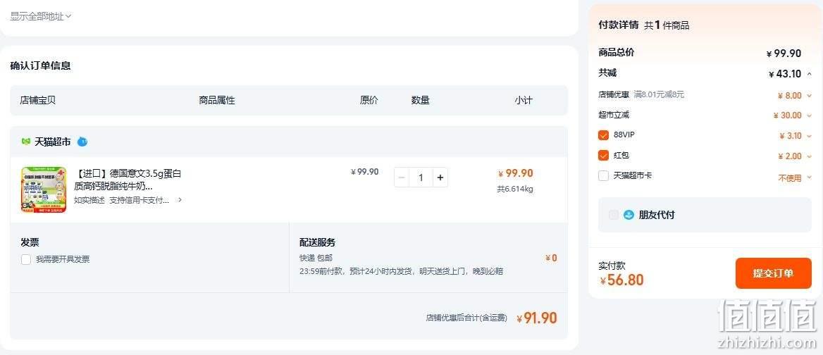Viewport: 823px width, 355px height.
Task: Open the milk product thumbnail image
Action: [44, 189]
